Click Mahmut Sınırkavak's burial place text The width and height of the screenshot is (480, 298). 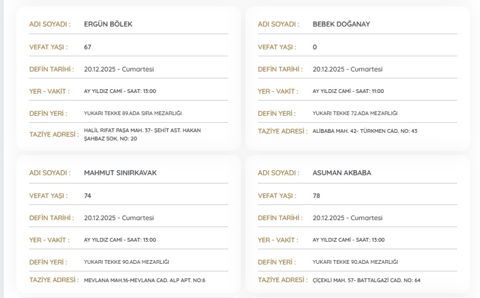(x=126, y=262)
